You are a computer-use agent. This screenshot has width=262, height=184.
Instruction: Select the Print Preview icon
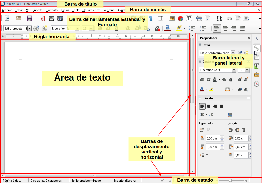tap(60, 18)
